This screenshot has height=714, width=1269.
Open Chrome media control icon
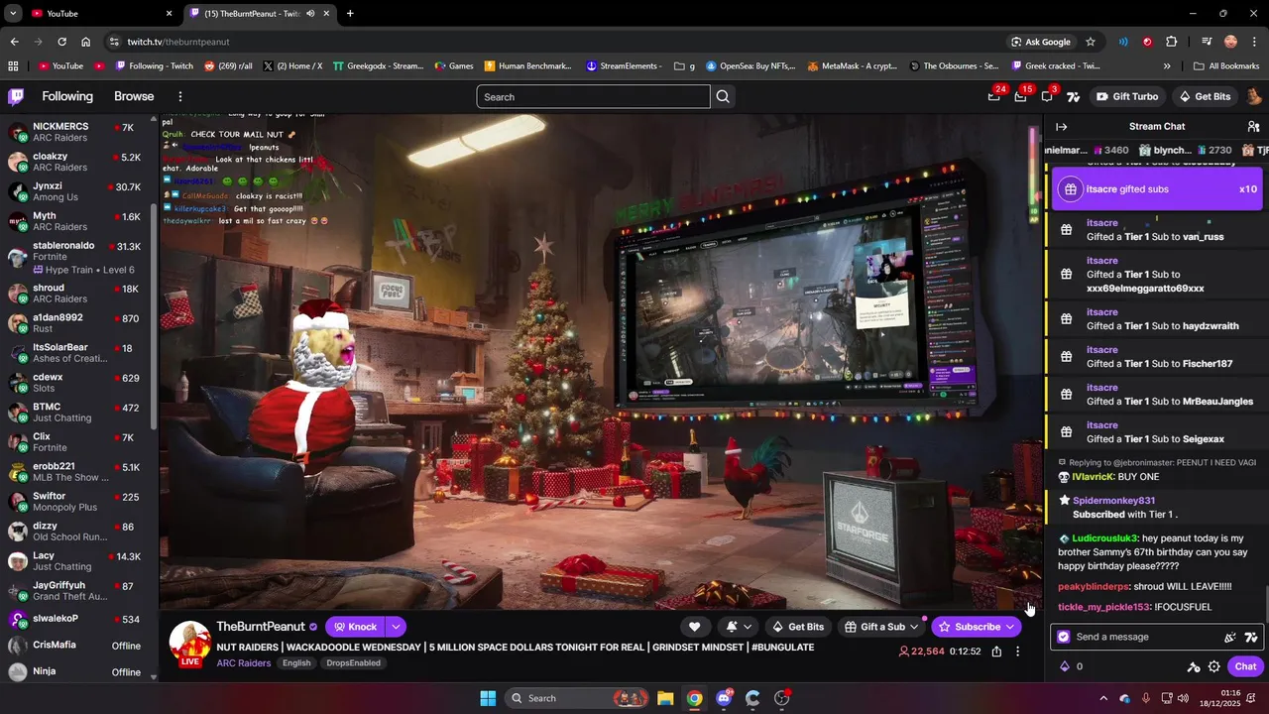(x=1207, y=42)
